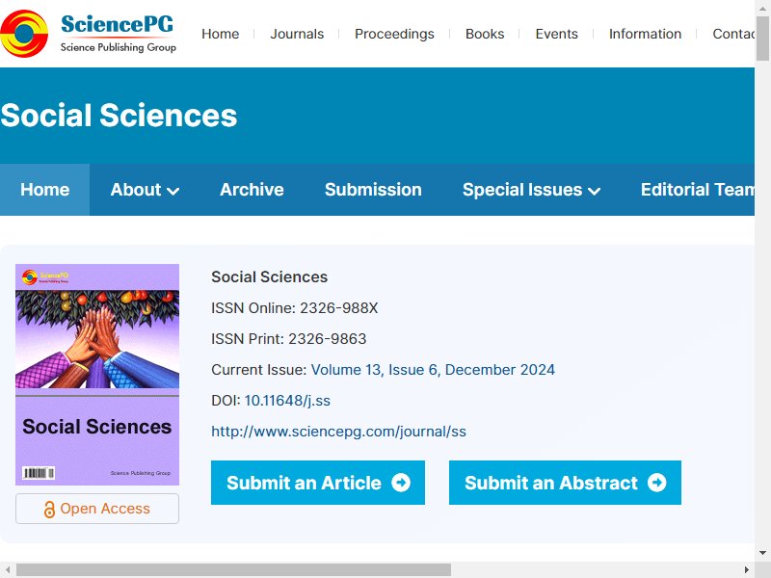
Task: Open the Events menu item
Action: click(557, 34)
